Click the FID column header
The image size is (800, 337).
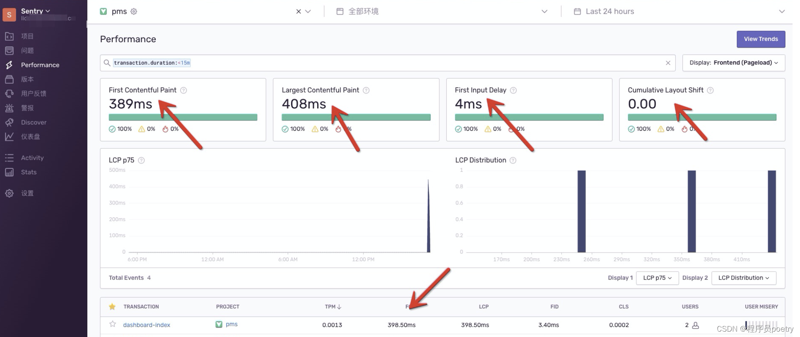pyautogui.click(x=554, y=307)
